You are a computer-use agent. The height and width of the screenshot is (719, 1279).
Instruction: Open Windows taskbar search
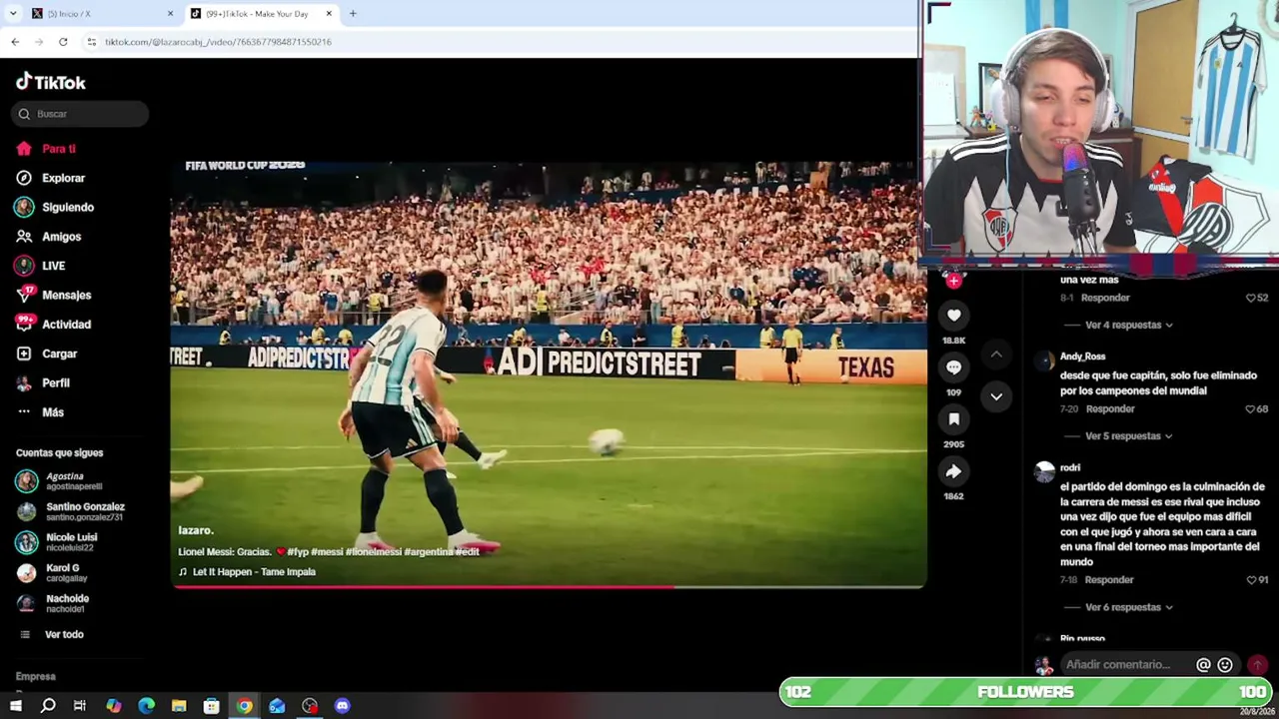point(47,706)
